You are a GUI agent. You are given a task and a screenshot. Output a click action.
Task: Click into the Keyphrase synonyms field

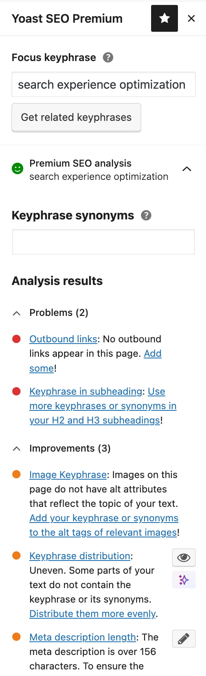(103, 242)
